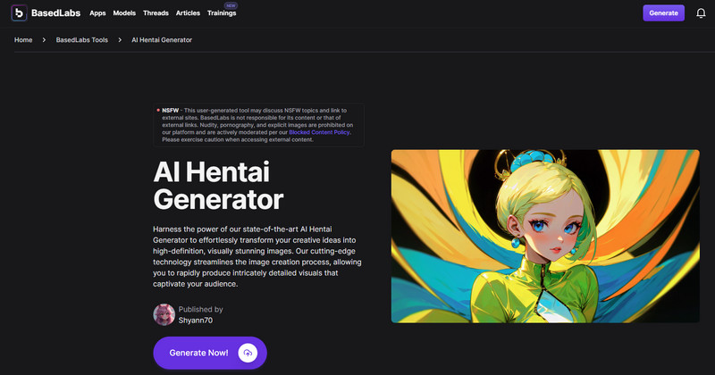The height and width of the screenshot is (375, 715).
Task: Click the AI Hentai Generator breadcrumb
Action: pyautogui.click(x=162, y=40)
